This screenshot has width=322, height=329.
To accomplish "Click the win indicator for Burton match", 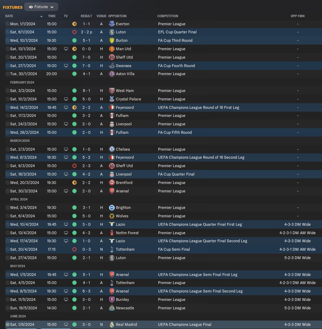I will [x=74, y=40].
